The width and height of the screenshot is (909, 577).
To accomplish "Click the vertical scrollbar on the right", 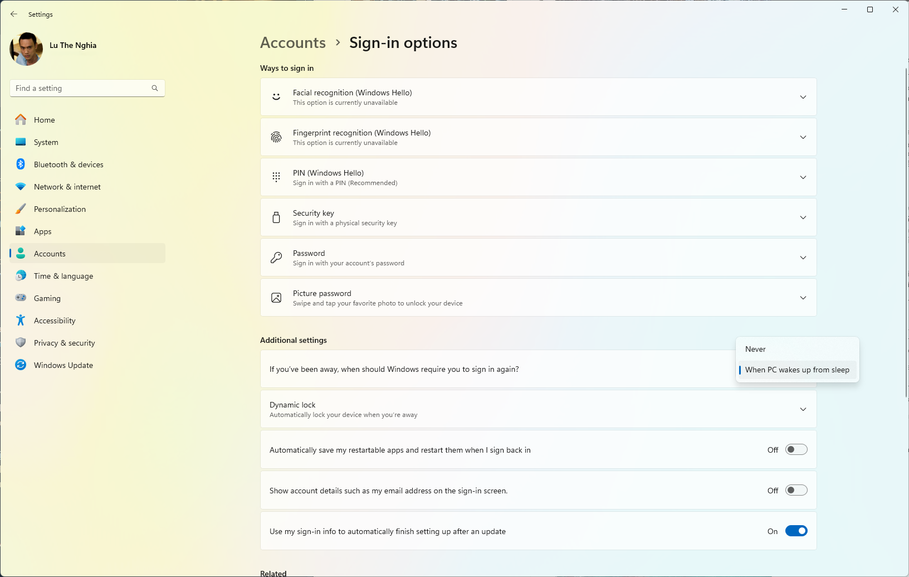I will 906,233.
